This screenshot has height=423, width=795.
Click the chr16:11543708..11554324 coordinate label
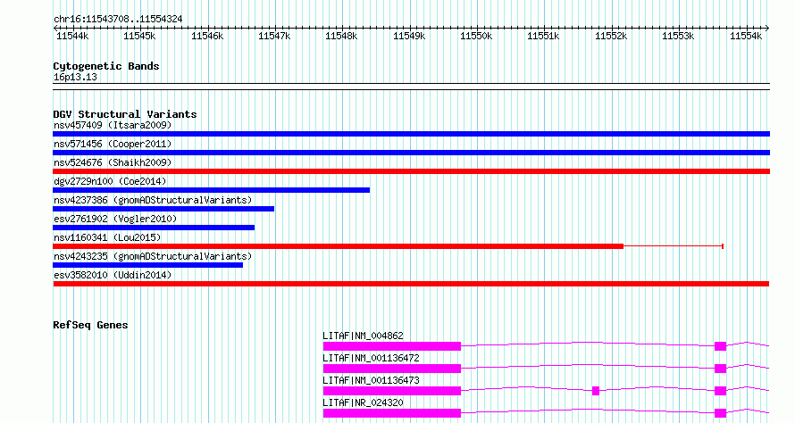(x=118, y=20)
